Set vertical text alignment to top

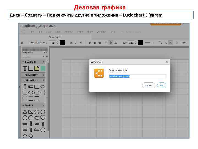click(x=106, y=43)
